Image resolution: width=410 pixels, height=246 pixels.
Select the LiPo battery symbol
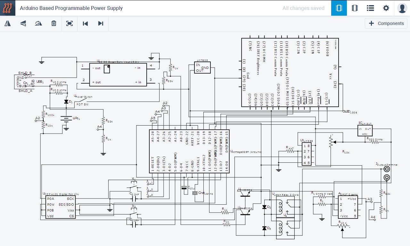(66, 119)
